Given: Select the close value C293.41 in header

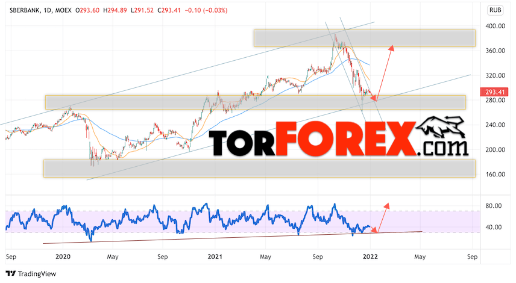Looking at the screenshot, I should [169, 10].
